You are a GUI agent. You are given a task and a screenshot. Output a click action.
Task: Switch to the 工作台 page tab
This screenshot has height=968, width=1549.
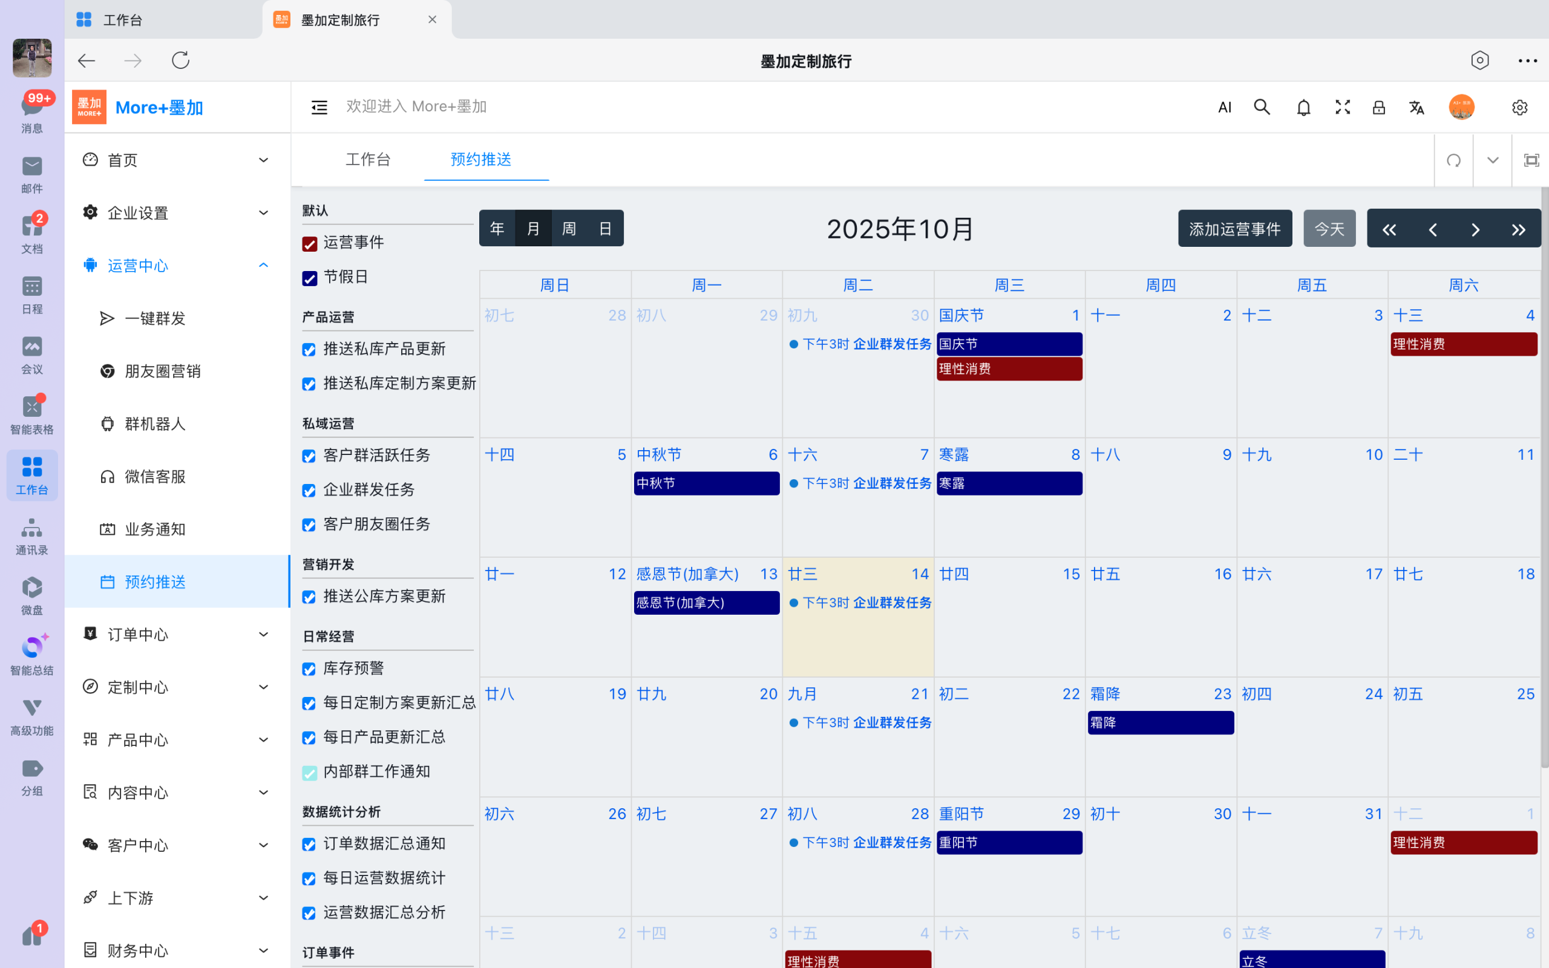pos(367,159)
